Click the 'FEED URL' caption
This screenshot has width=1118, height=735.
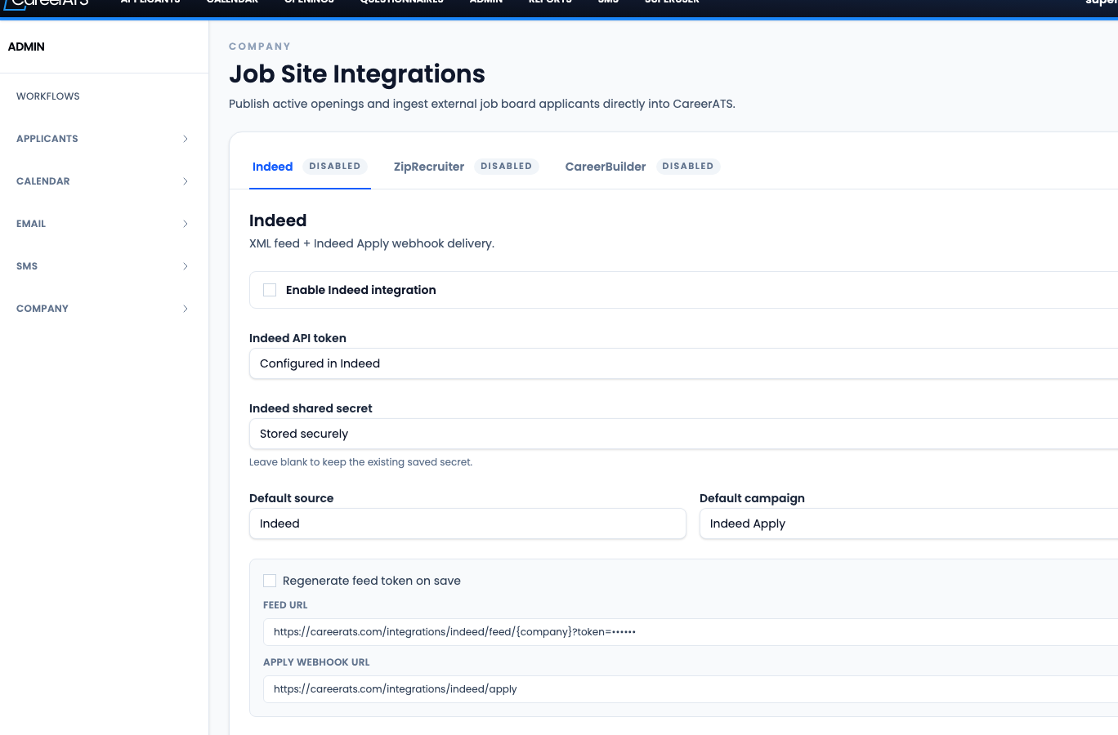pos(285,605)
